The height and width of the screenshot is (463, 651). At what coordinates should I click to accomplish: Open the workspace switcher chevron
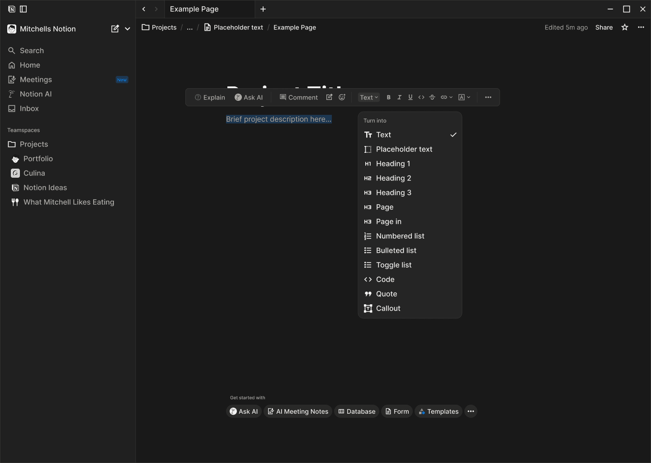(x=127, y=29)
